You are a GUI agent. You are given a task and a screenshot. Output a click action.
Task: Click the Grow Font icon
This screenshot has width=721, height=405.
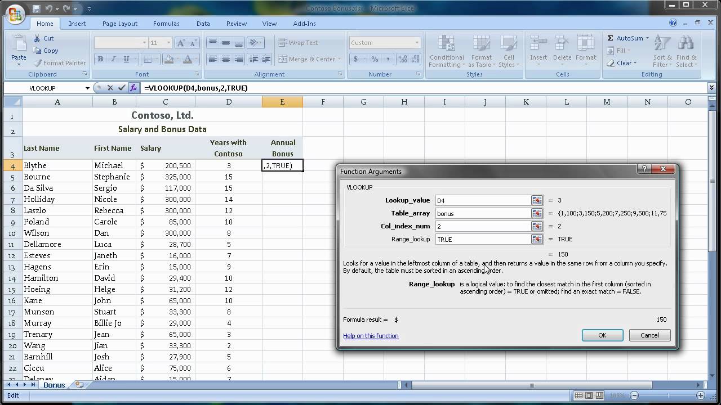[181, 43]
